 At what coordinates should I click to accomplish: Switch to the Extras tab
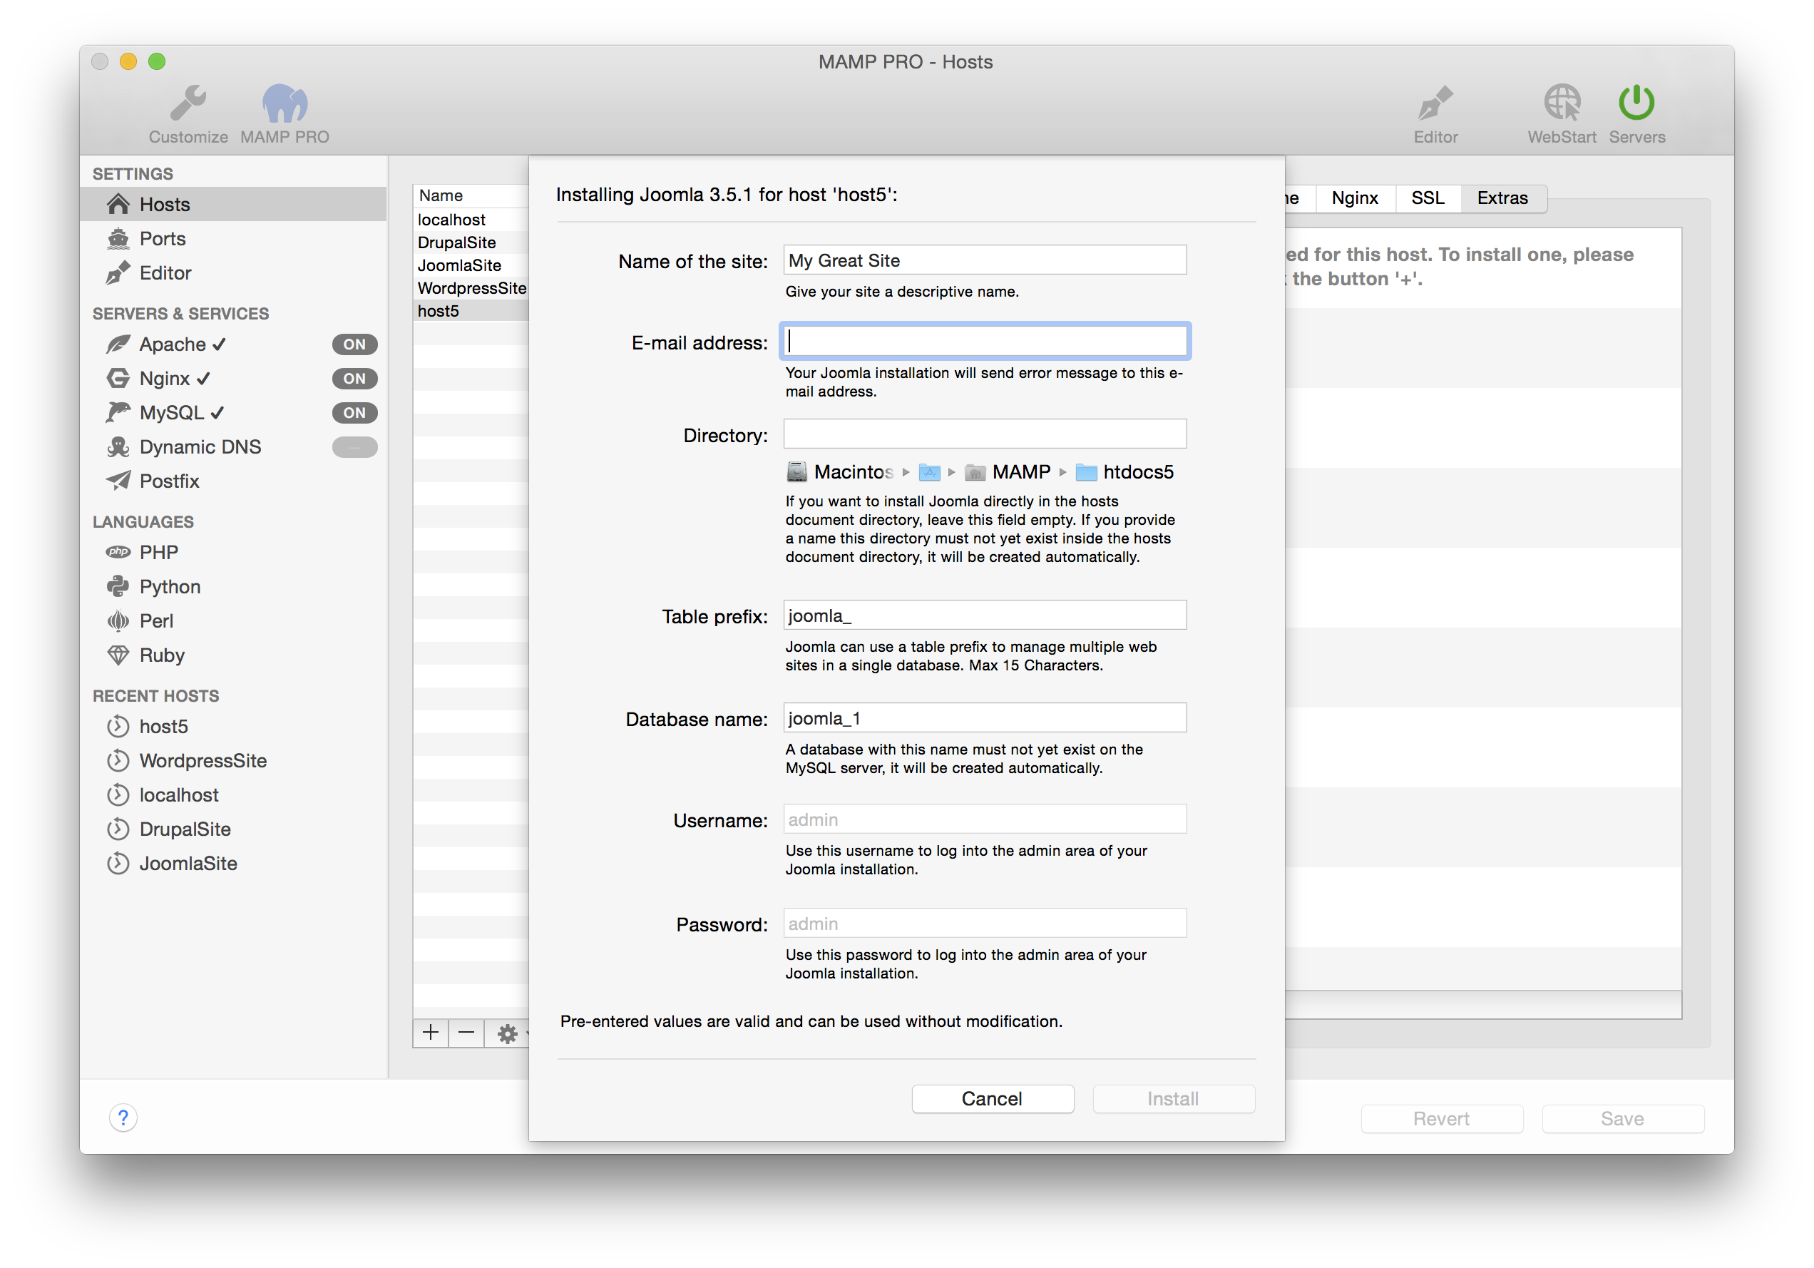coord(1502,198)
